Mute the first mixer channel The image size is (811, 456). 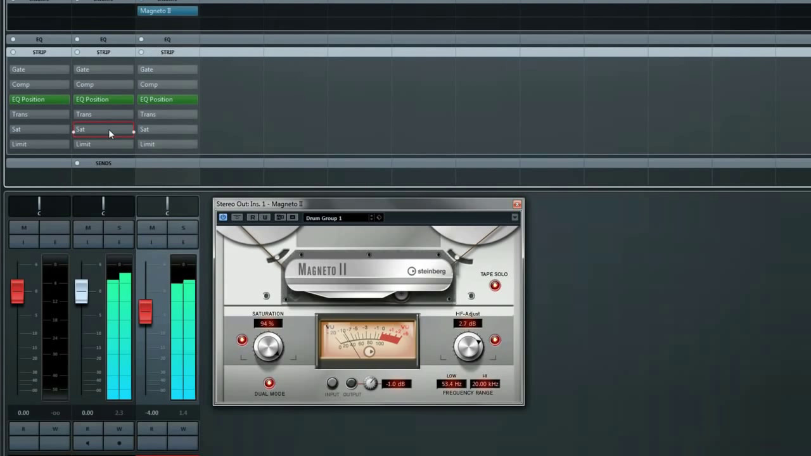point(24,227)
